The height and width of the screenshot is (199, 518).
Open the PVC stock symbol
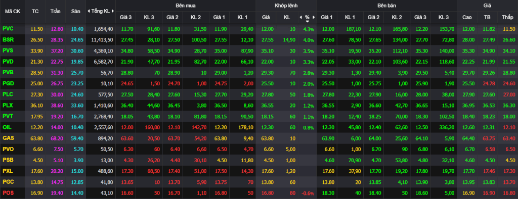tap(8, 28)
